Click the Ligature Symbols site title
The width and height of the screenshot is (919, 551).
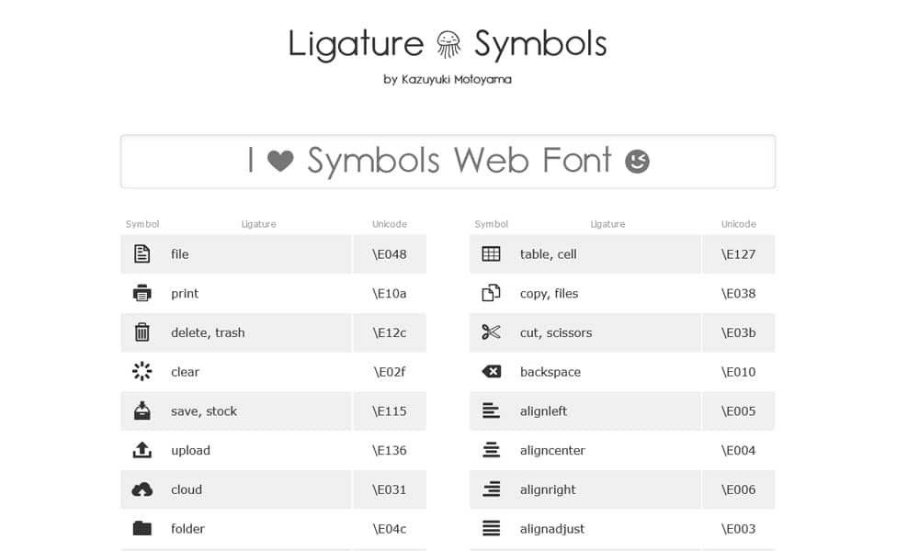pyautogui.click(x=448, y=42)
